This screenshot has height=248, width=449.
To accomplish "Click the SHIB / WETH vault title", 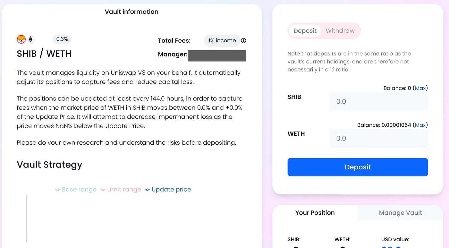I will (x=44, y=54).
